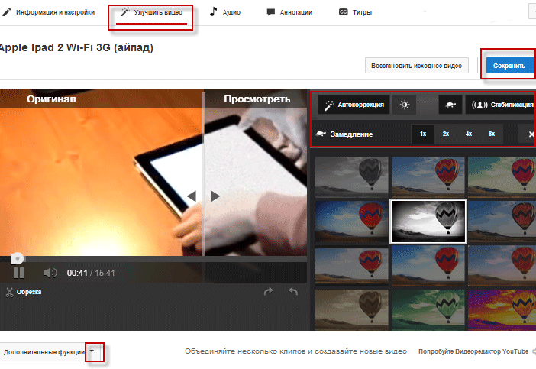Screen dimensions: 536x369
Task: Select the turtle slow-motion icon
Action: [450, 105]
